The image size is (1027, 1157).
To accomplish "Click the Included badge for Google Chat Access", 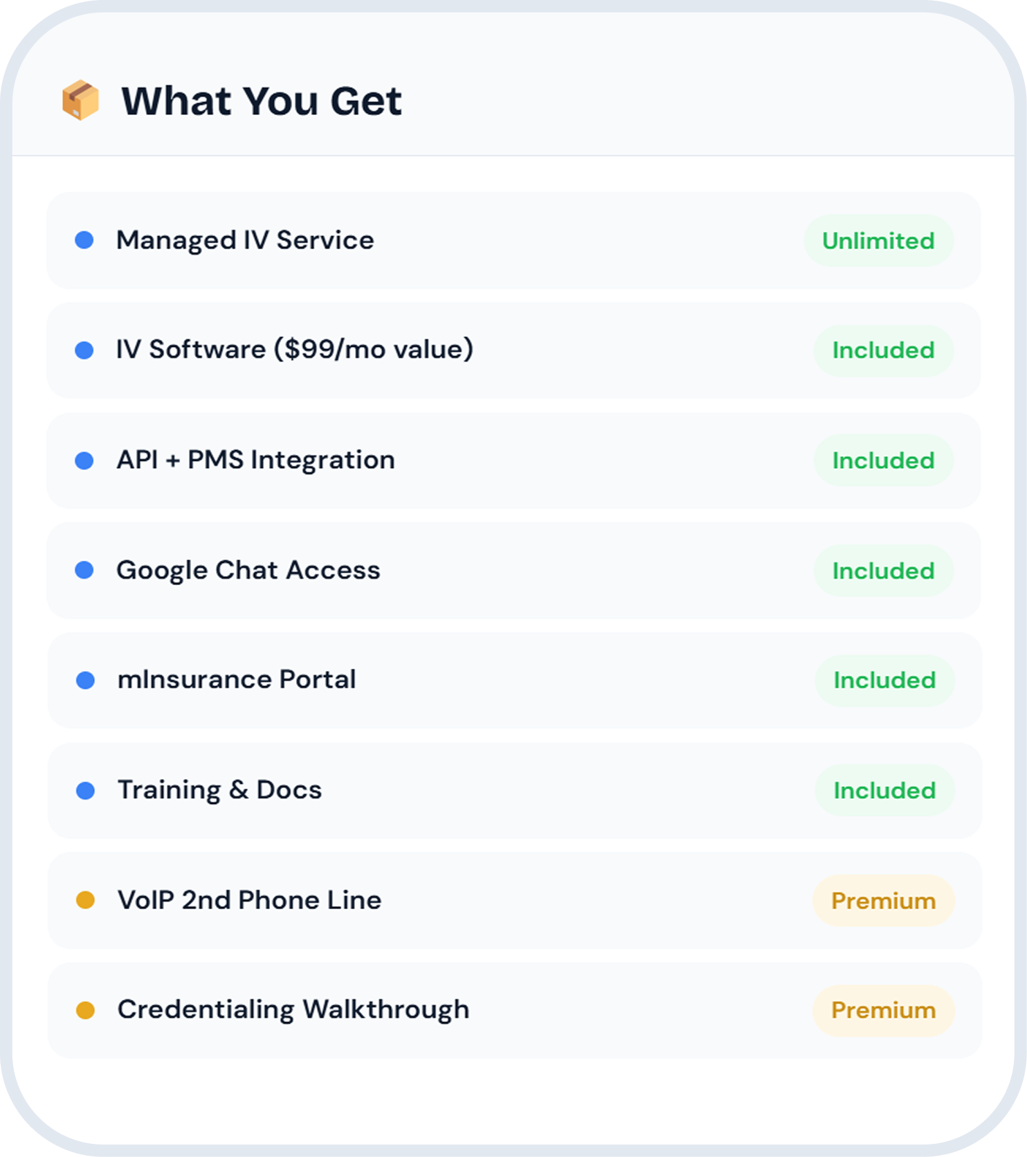I will [x=883, y=571].
